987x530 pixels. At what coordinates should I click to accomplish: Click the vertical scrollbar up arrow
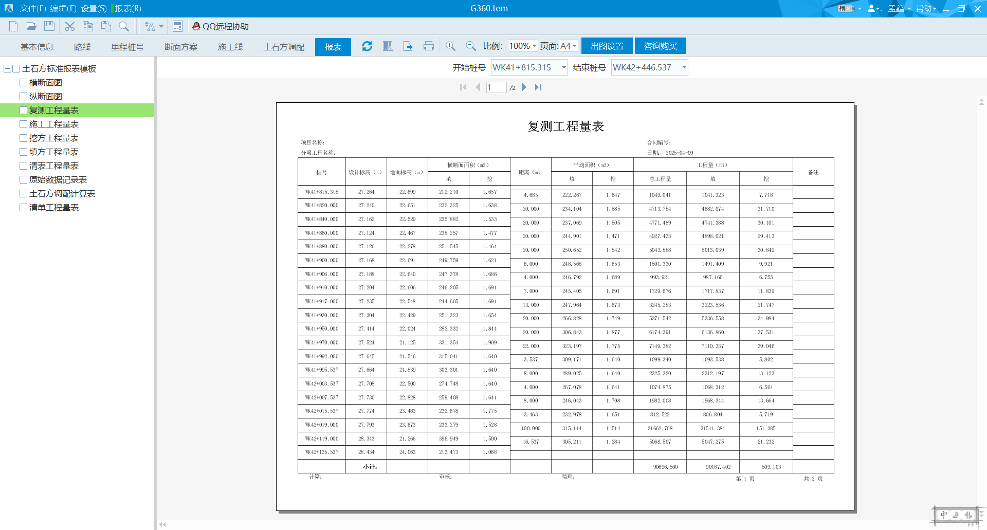981,102
